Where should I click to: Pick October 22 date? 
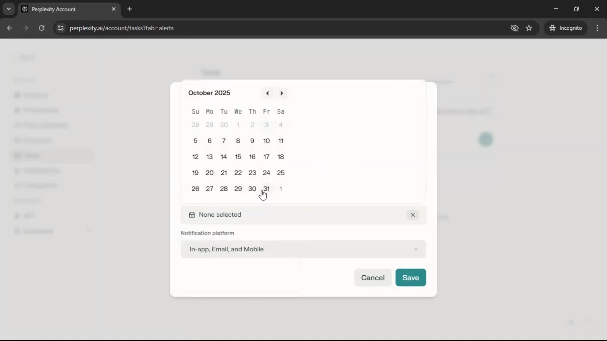click(238, 173)
